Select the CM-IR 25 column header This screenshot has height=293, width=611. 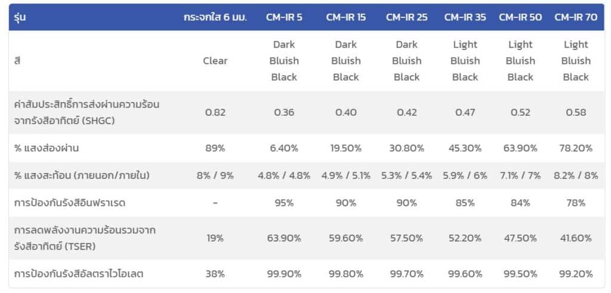click(x=406, y=17)
